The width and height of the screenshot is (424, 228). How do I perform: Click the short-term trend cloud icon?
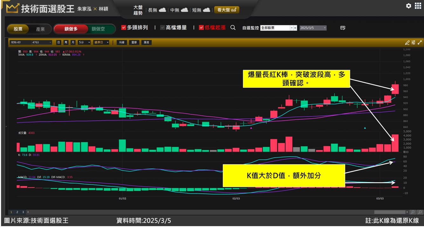tap(206, 10)
